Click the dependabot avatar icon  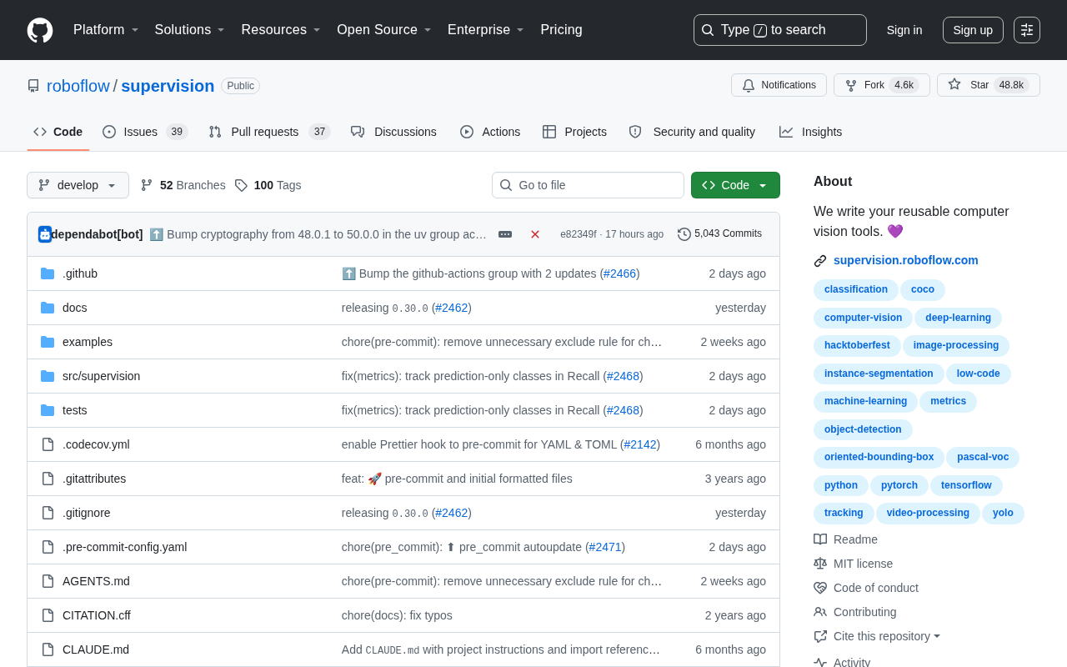click(45, 234)
